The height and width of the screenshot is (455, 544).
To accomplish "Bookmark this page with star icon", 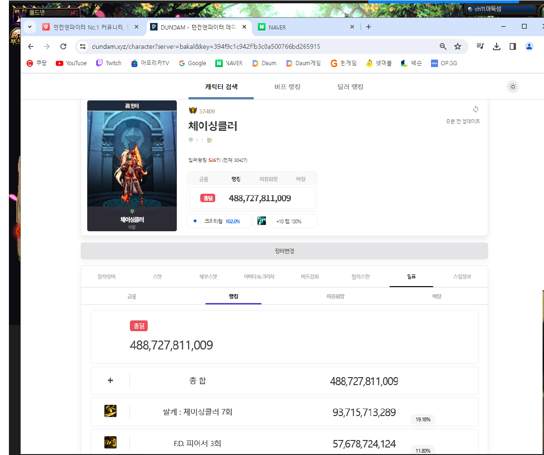I will [x=458, y=46].
